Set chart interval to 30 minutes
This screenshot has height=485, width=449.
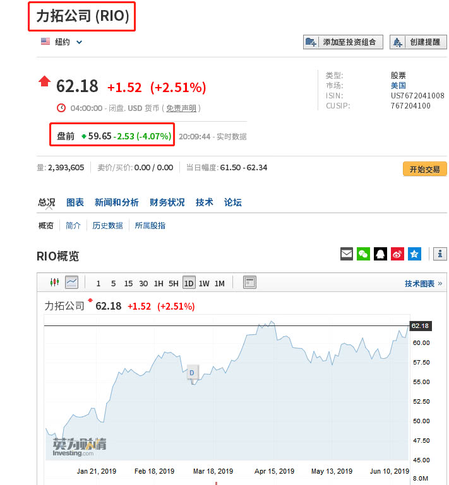click(143, 283)
